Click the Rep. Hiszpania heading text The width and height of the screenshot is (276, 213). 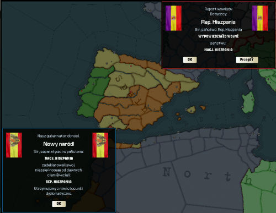pyautogui.click(x=218, y=22)
